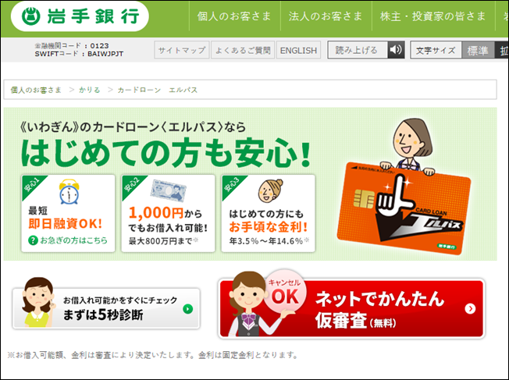The height and width of the screenshot is (380, 509).
Task: Select the 標準 text size option
Action: 478,50
